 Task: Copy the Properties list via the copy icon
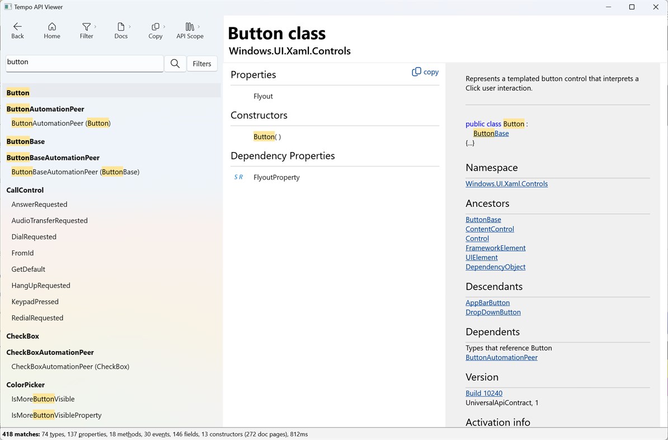425,72
